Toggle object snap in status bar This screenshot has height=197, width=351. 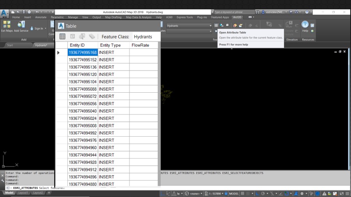coord(287,193)
